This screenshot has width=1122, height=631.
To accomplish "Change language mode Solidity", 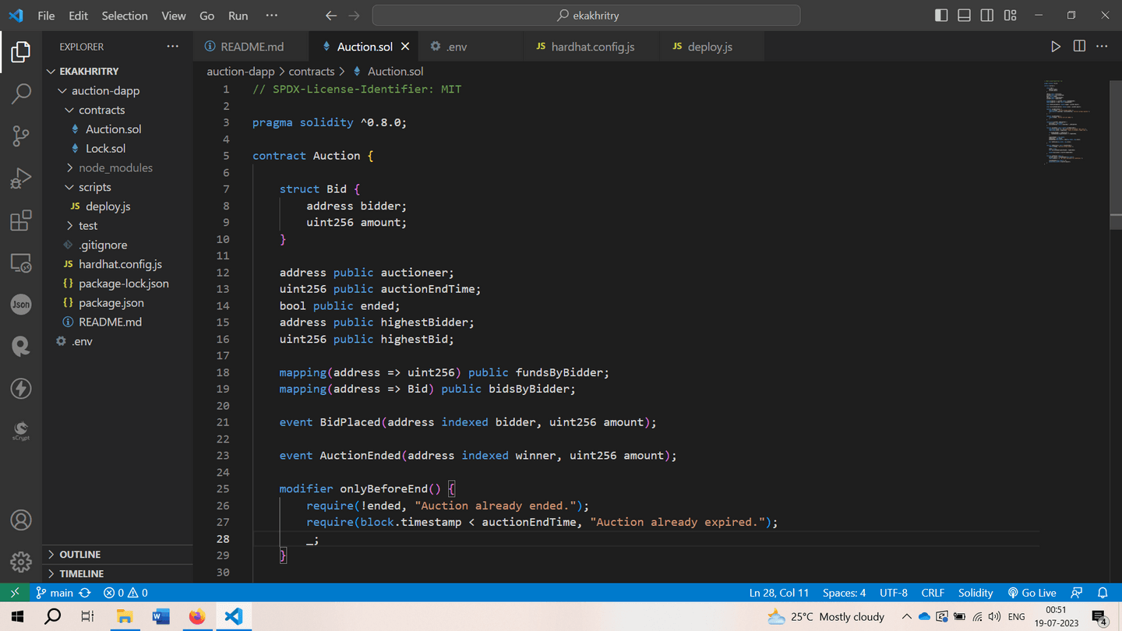I will tap(976, 593).
